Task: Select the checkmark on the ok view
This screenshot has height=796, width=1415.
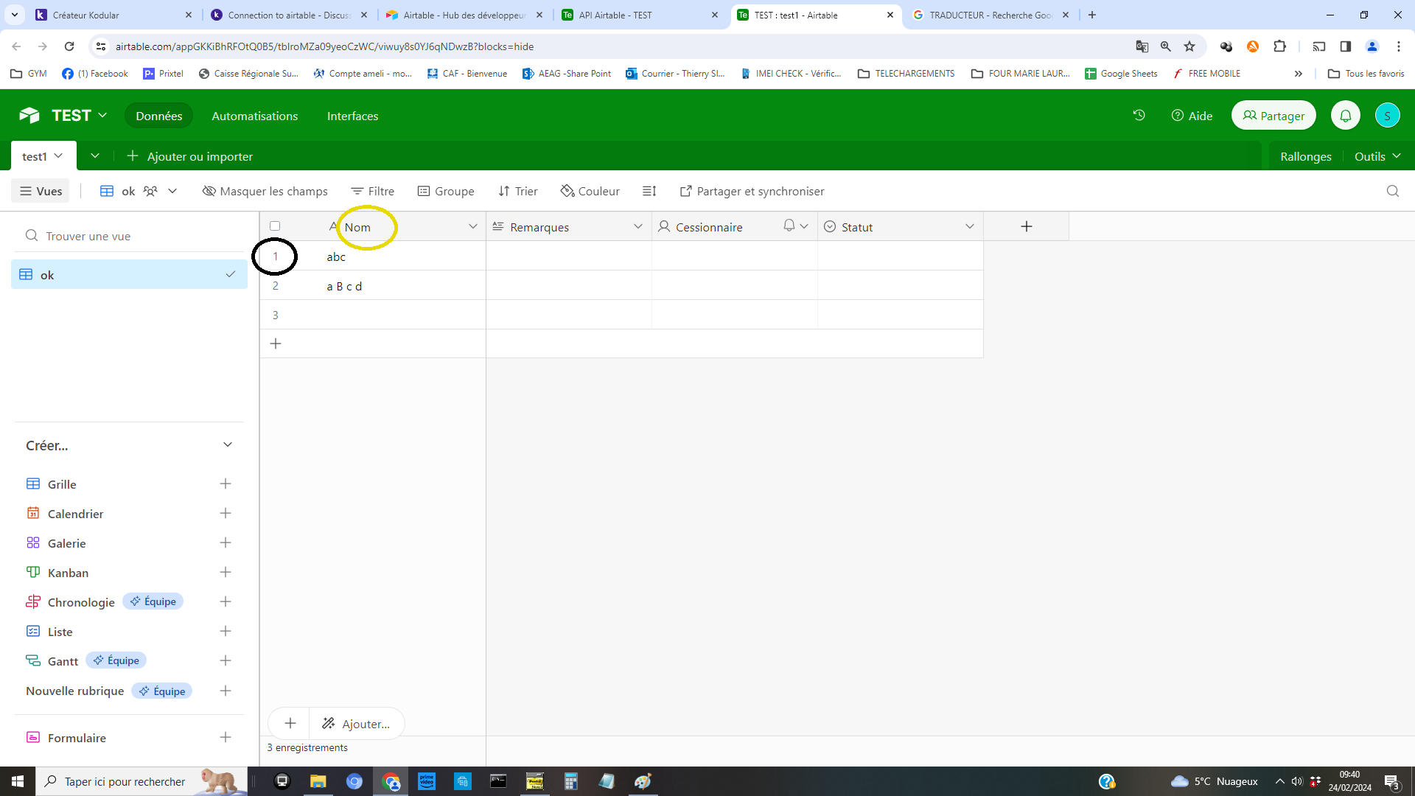Action: click(x=231, y=273)
